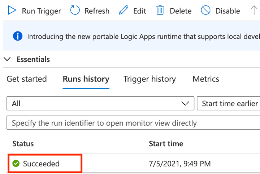Open the Start time earlier picker

229,103
